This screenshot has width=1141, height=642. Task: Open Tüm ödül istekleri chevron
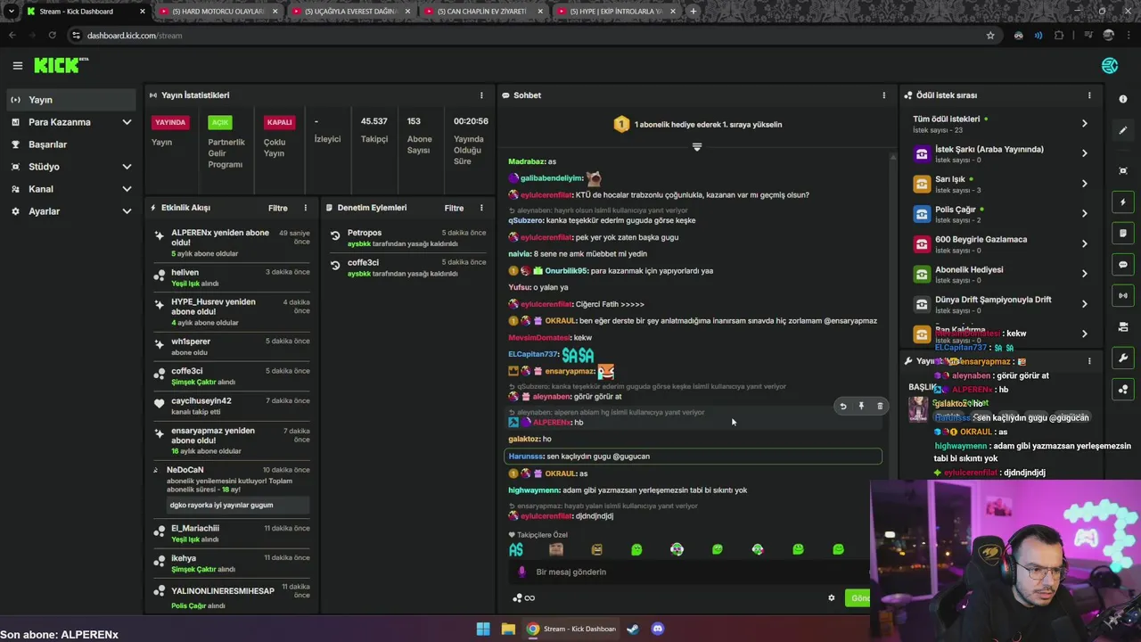pyautogui.click(x=1085, y=123)
